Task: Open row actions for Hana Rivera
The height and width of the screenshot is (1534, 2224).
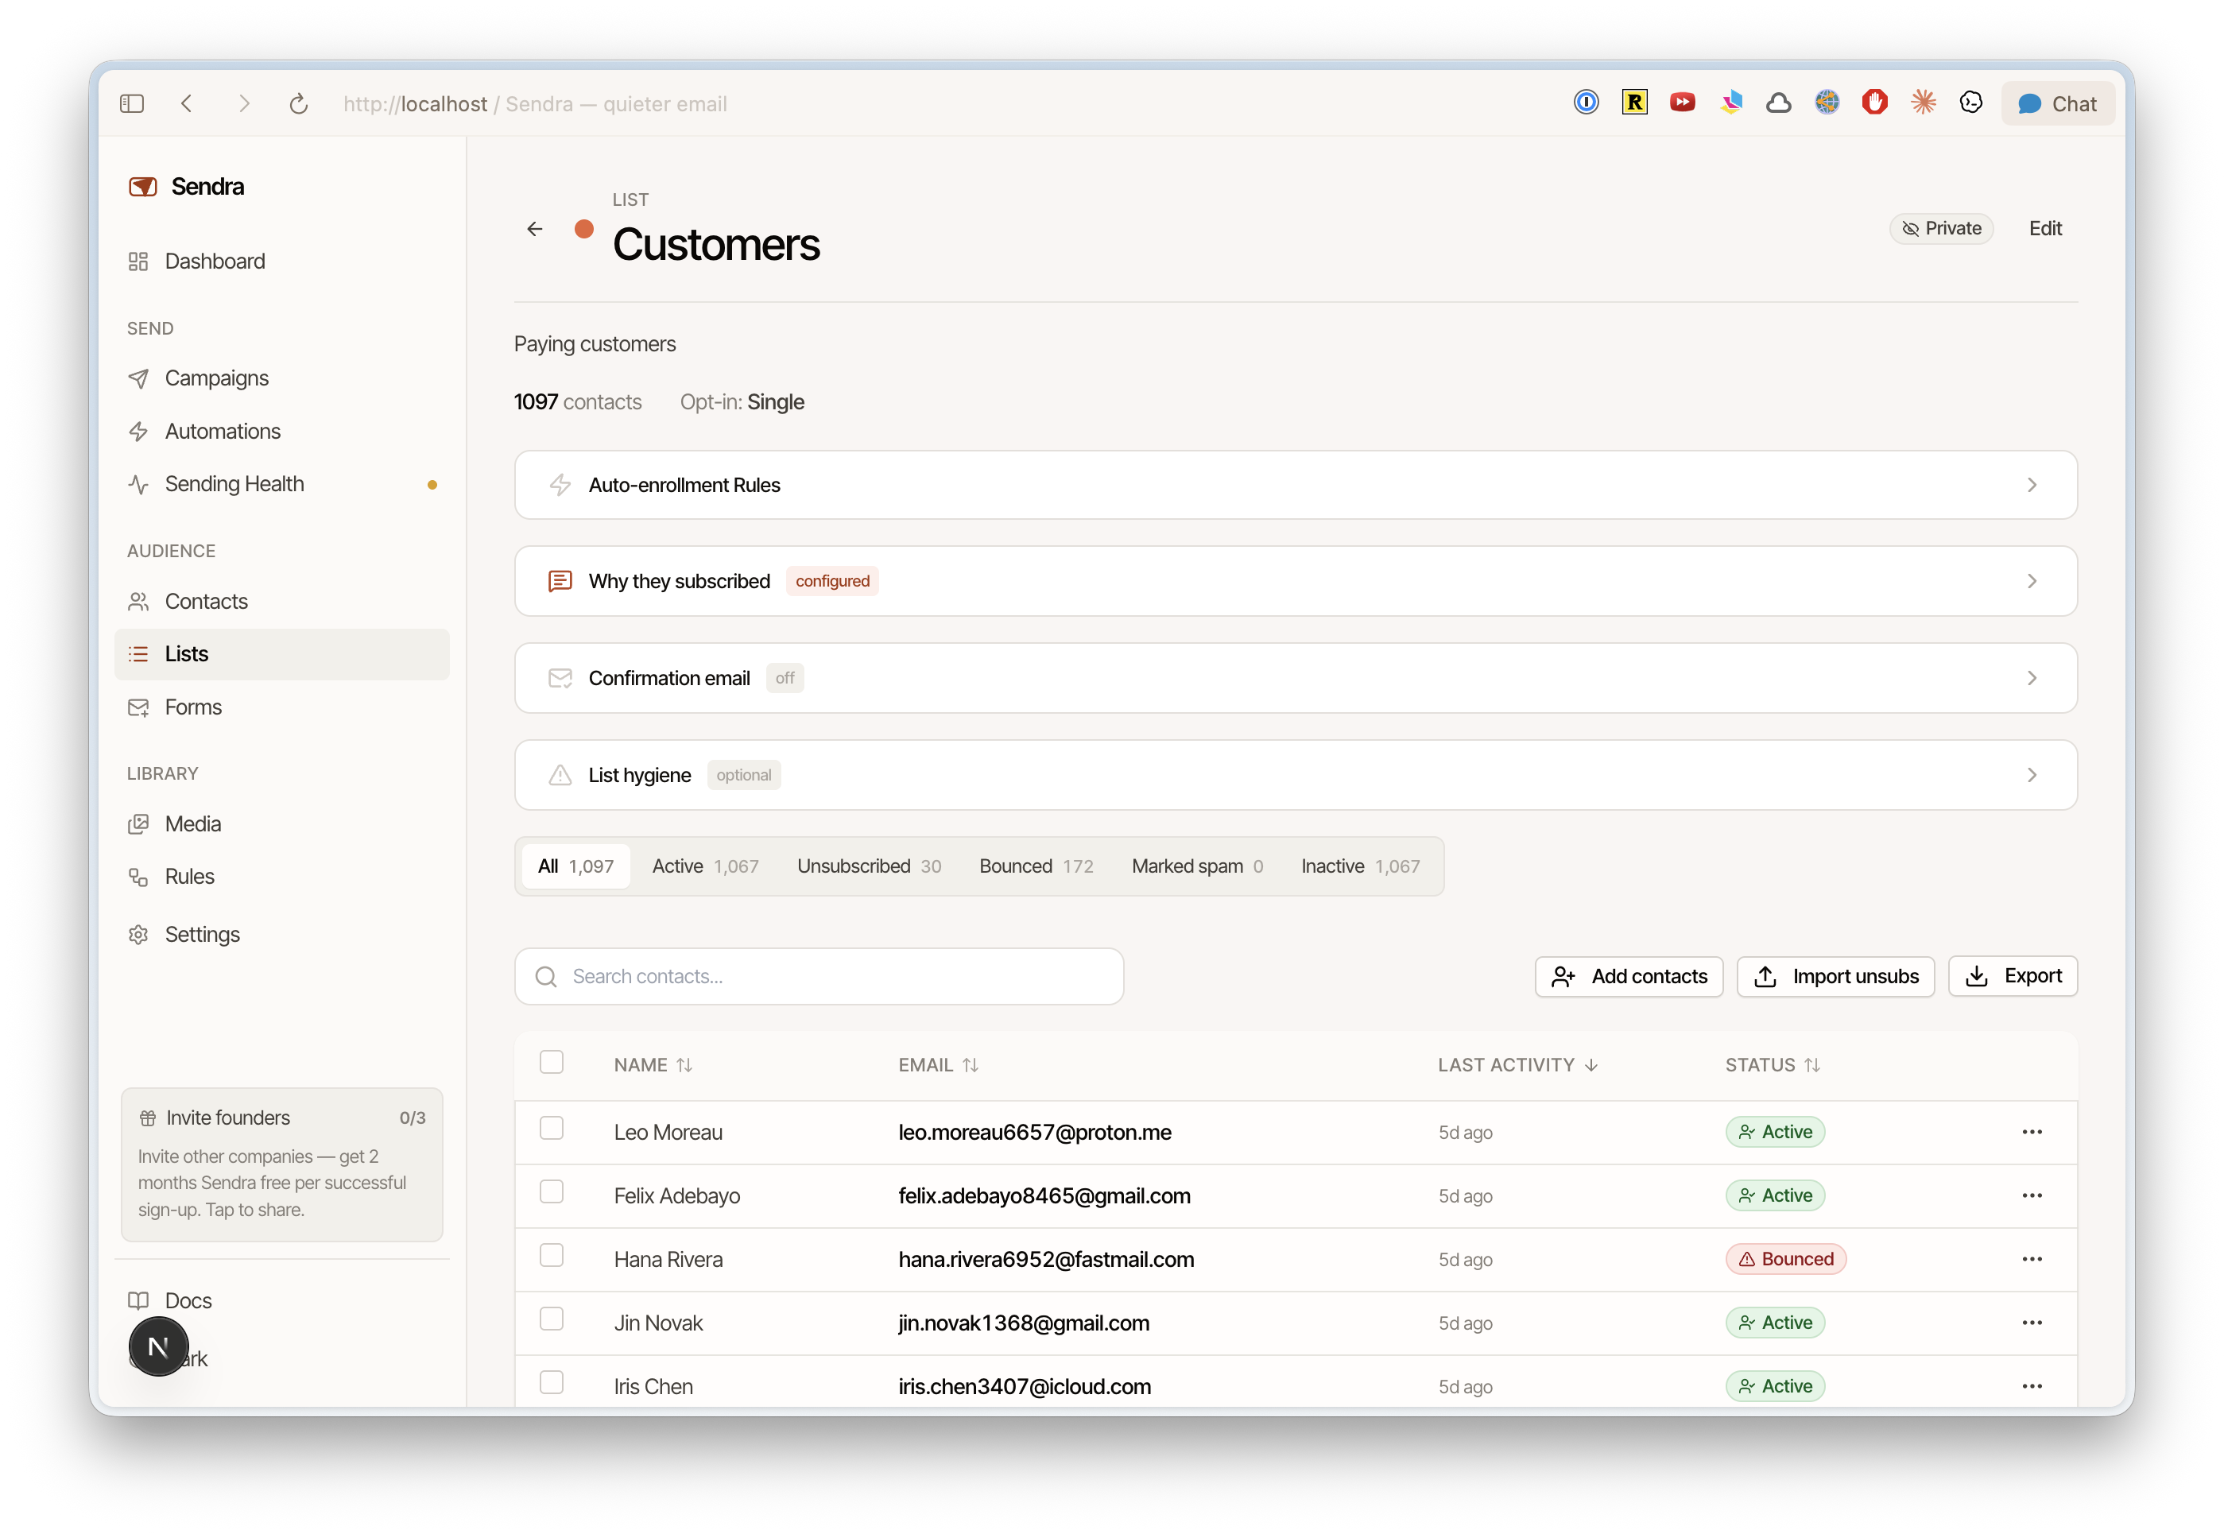Action: point(2032,1259)
